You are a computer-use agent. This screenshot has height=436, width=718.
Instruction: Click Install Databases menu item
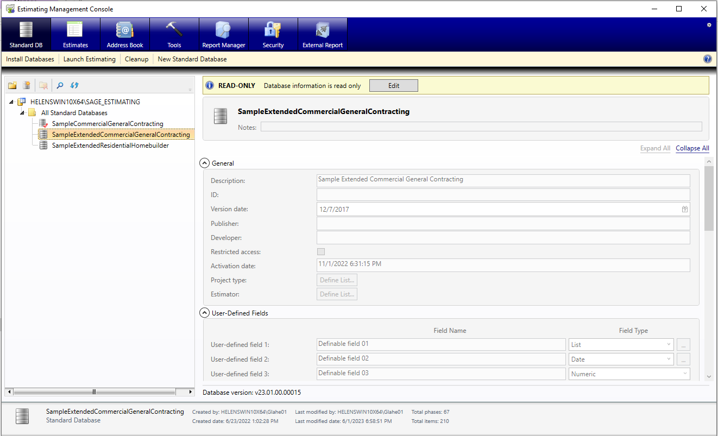[x=30, y=59]
